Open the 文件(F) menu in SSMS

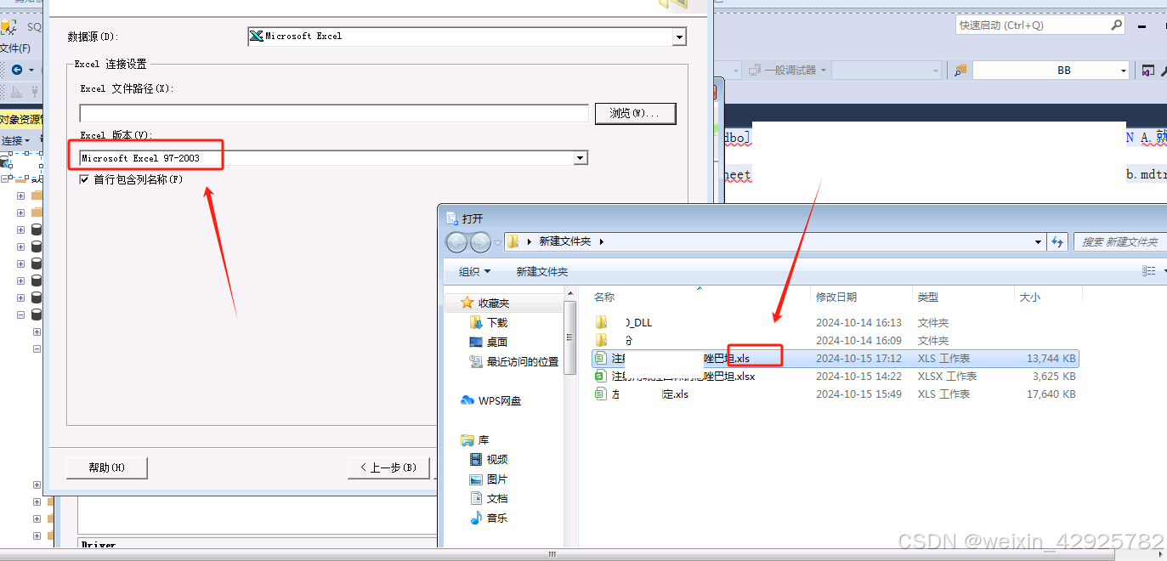click(x=15, y=48)
